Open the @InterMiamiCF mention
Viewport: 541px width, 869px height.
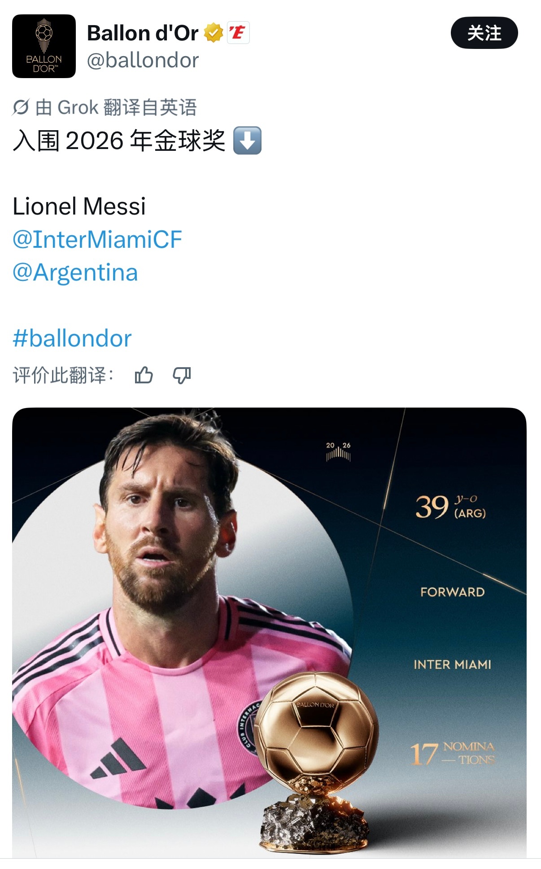point(97,239)
